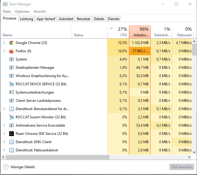This screenshot has height=175, width=197.
Task: Sort processes by Arbeitsspeicher column header
Action: 140,32
